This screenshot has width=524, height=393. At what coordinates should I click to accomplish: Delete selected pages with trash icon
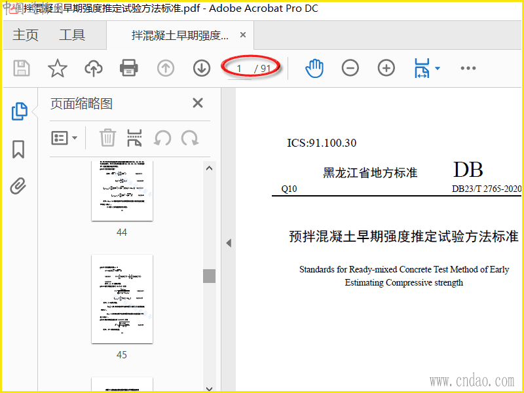[107, 138]
